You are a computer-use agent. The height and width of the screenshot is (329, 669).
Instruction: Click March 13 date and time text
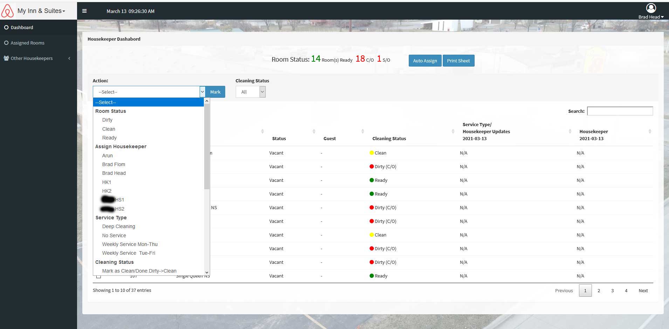pos(130,11)
